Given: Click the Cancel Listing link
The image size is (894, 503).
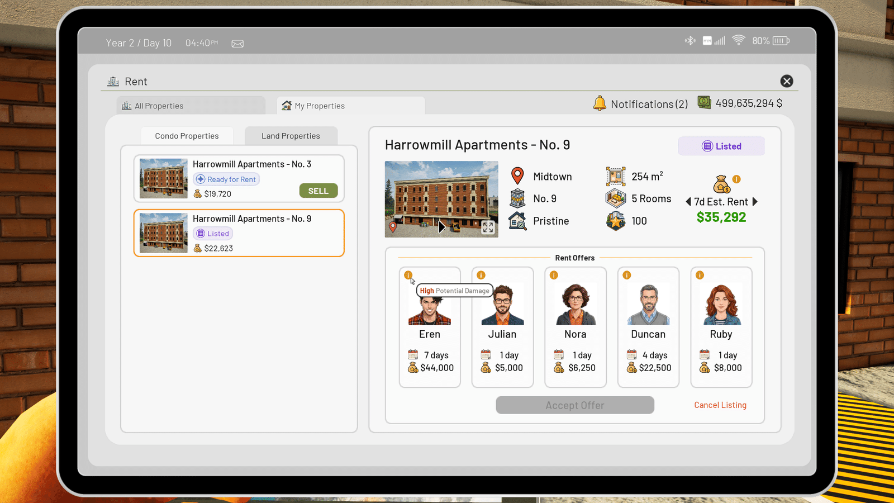Looking at the screenshot, I should (720, 405).
